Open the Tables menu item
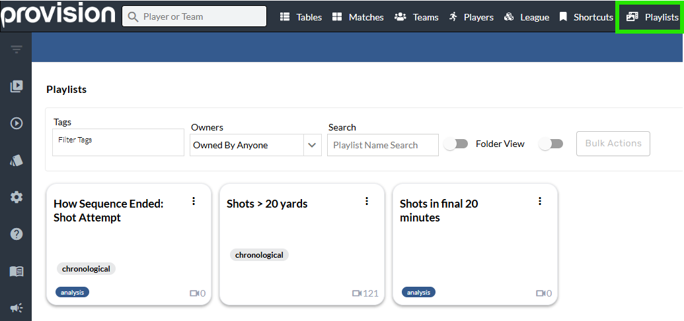This screenshot has height=321, width=684. click(301, 17)
